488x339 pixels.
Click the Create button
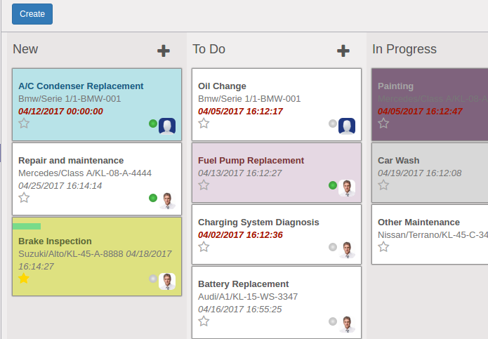point(32,14)
